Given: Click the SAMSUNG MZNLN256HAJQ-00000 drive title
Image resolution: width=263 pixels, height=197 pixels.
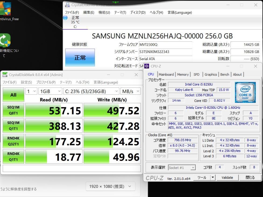Looking at the screenshot, I should click(162, 36).
